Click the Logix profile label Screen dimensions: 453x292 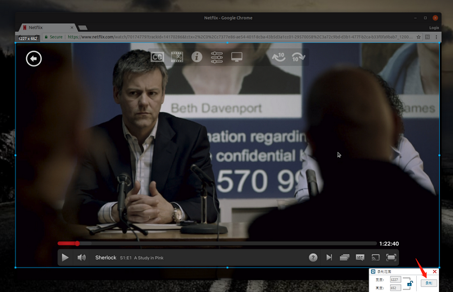(434, 28)
